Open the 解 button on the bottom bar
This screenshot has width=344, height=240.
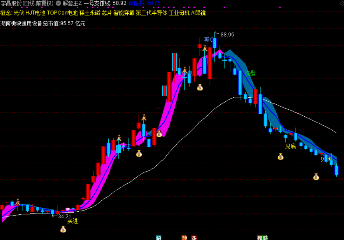coord(158,238)
